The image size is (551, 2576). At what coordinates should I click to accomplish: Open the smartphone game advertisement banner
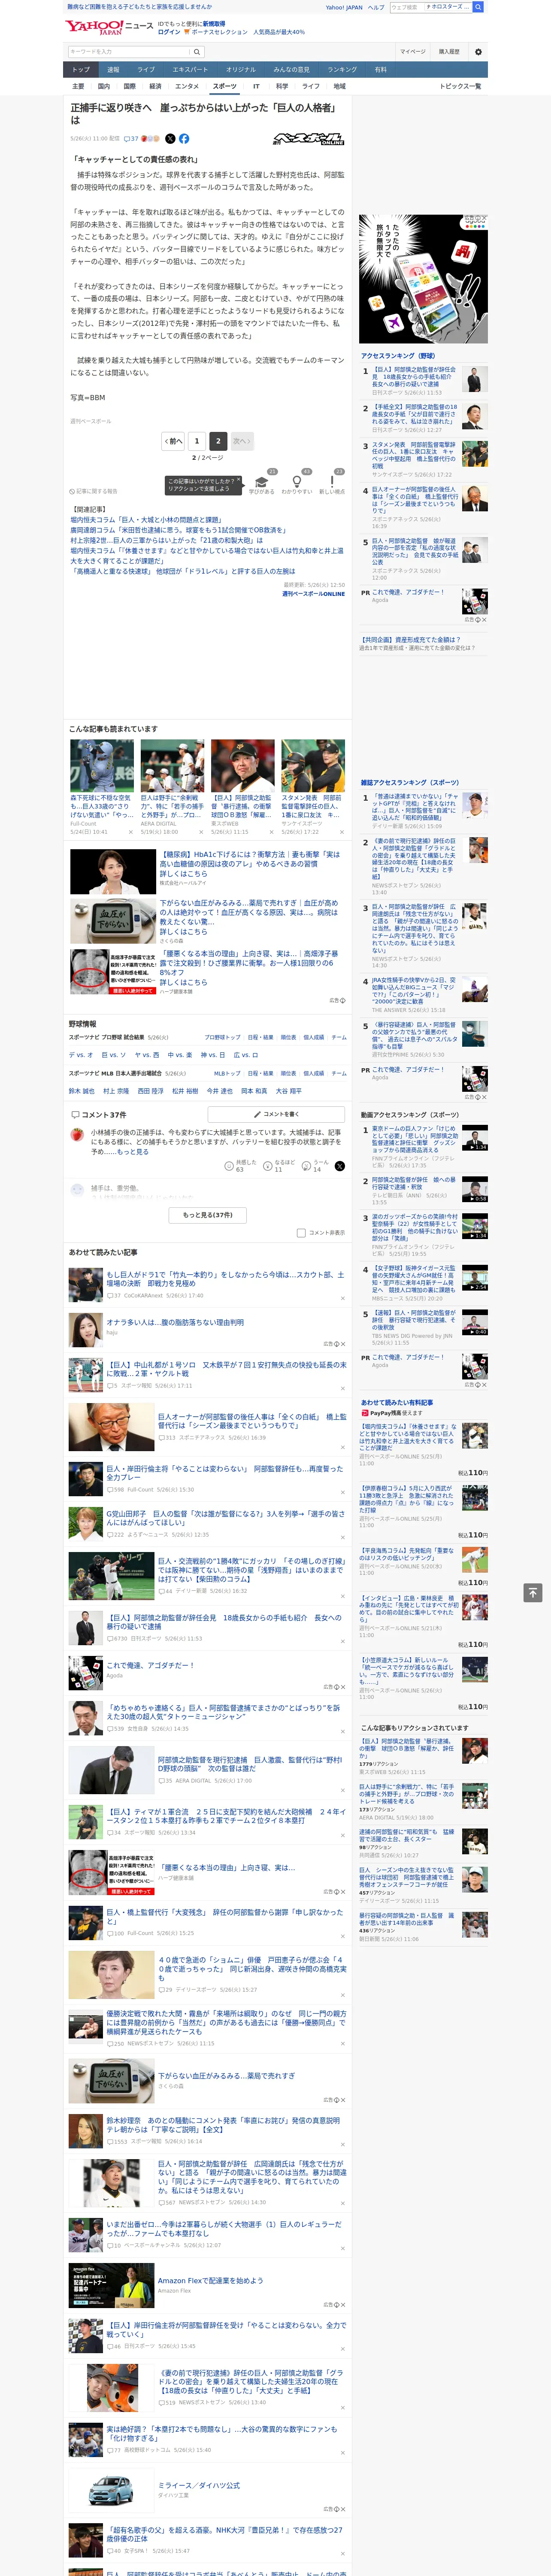423,278
